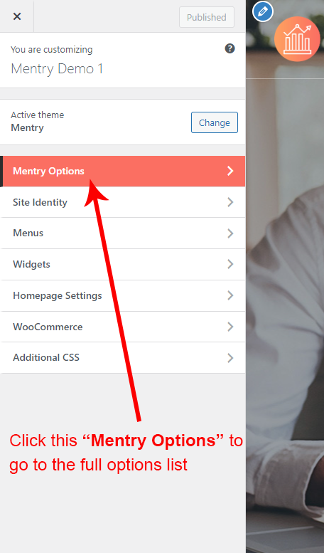Click the help question mark icon
This screenshot has height=553, width=324.
point(229,48)
